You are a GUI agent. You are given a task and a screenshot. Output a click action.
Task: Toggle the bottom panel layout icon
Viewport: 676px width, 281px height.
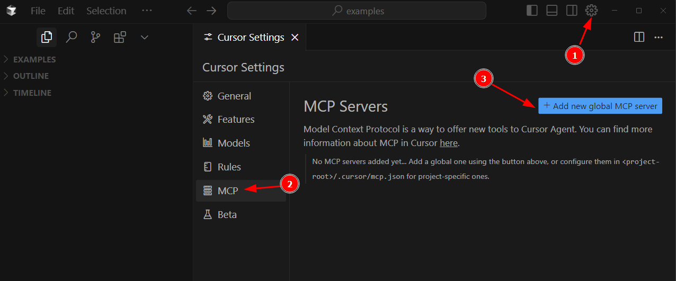552,11
